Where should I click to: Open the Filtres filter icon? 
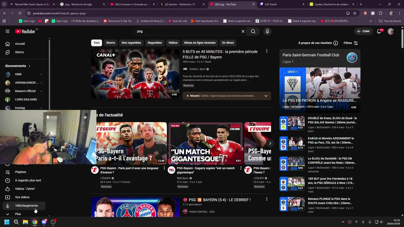tap(356, 43)
